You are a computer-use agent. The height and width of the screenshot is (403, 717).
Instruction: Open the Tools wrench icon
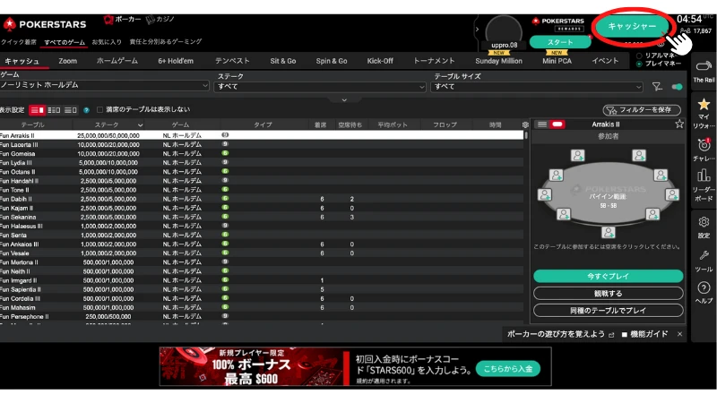tap(704, 256)
